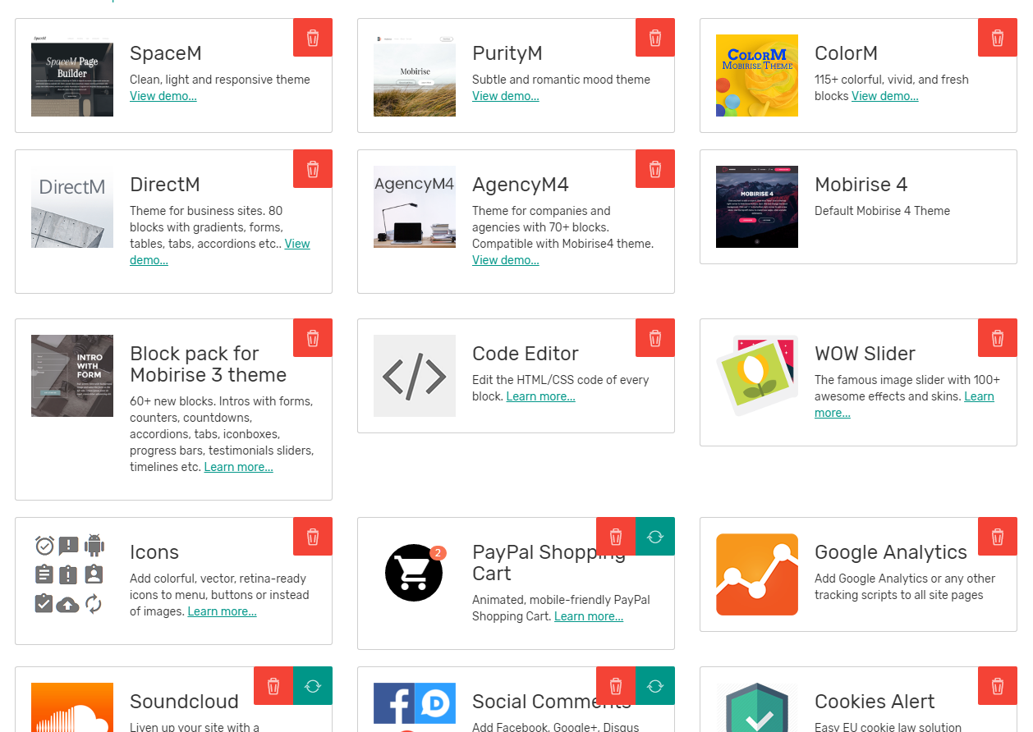Delete the SpaceM theme
Image resolution: width=1033 pixels, height=732 pixels.
point(313,38)
